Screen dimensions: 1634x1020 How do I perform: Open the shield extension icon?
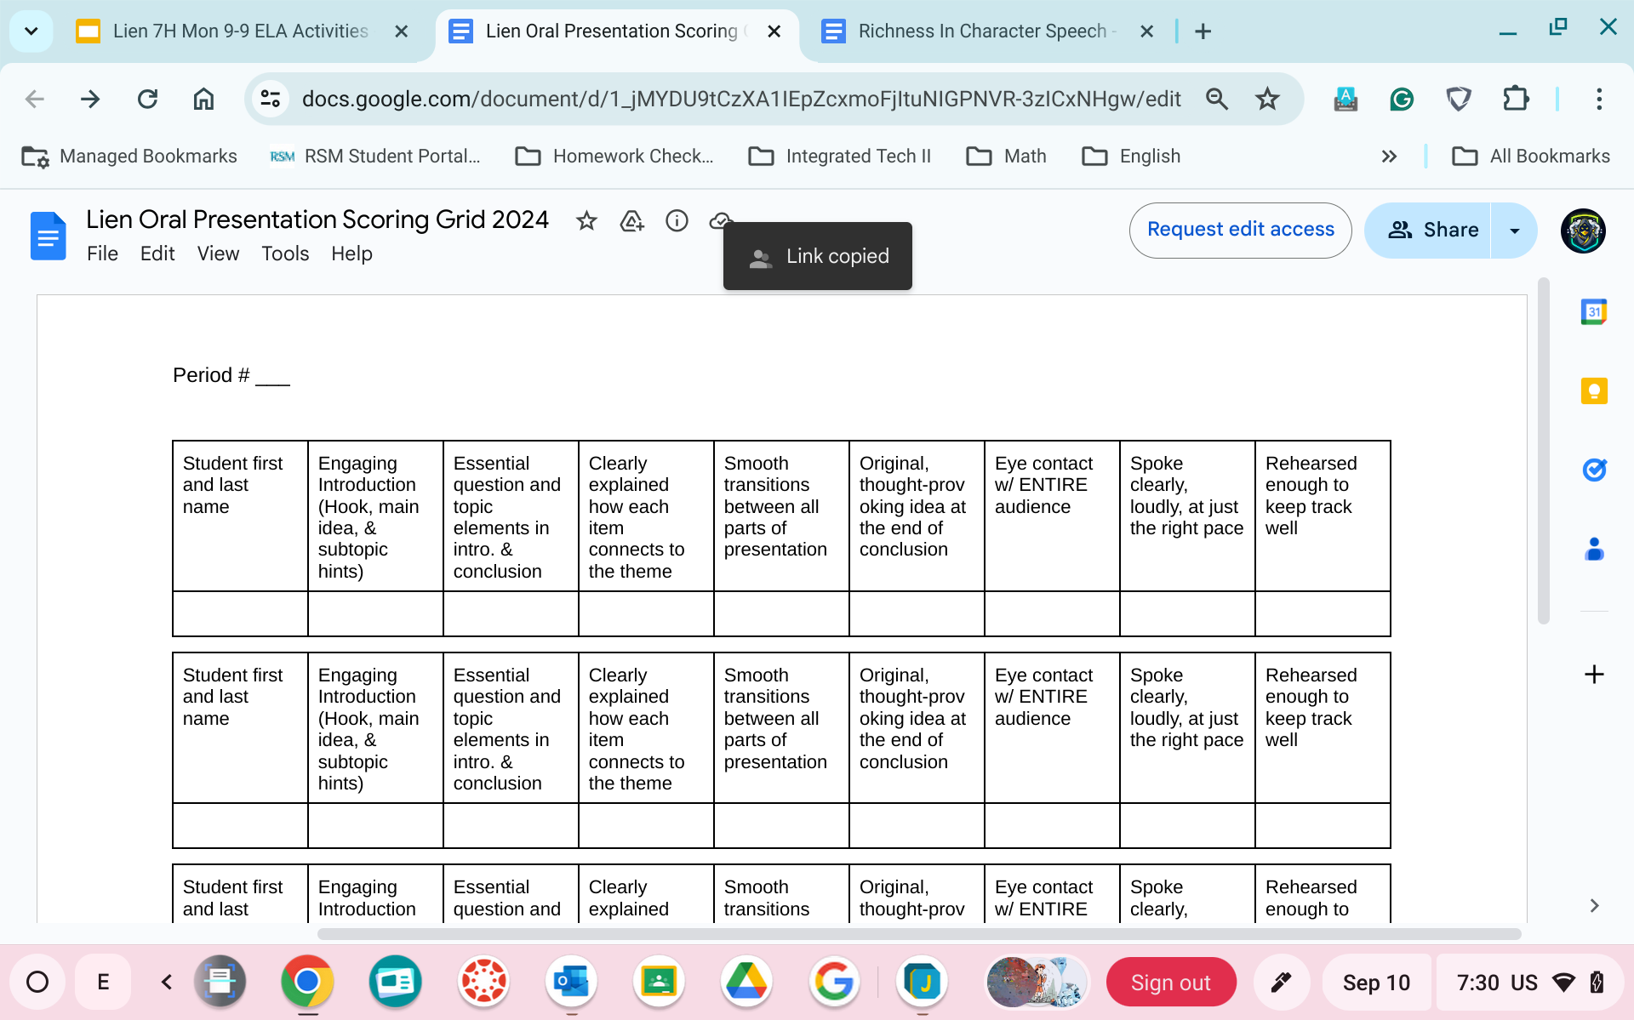[1459, 100]
